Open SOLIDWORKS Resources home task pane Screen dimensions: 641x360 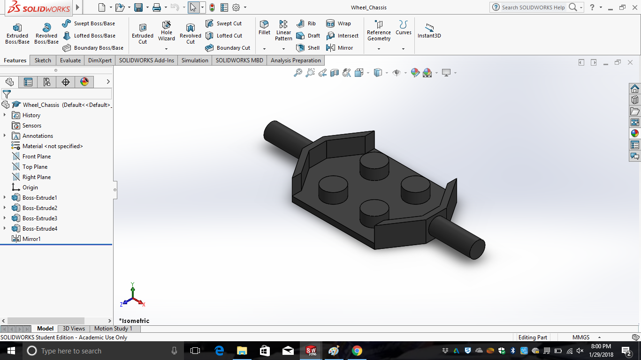[635, 89]
